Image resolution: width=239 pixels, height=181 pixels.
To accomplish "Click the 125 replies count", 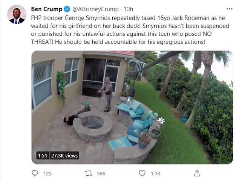I will pyautogui.click(x=47, y=173).
